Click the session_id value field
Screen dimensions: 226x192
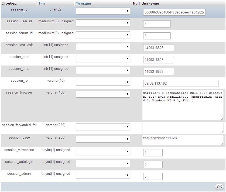(x=174, y=12)
